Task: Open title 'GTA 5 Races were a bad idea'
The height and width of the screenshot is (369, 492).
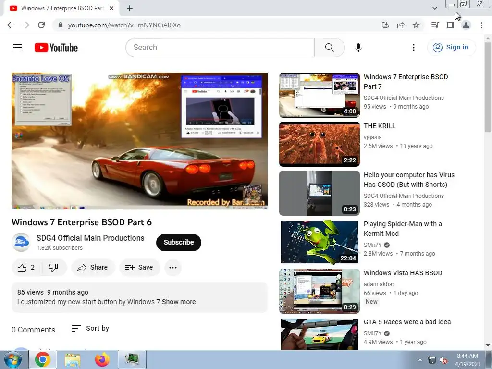Action: [x=407, y=322]
